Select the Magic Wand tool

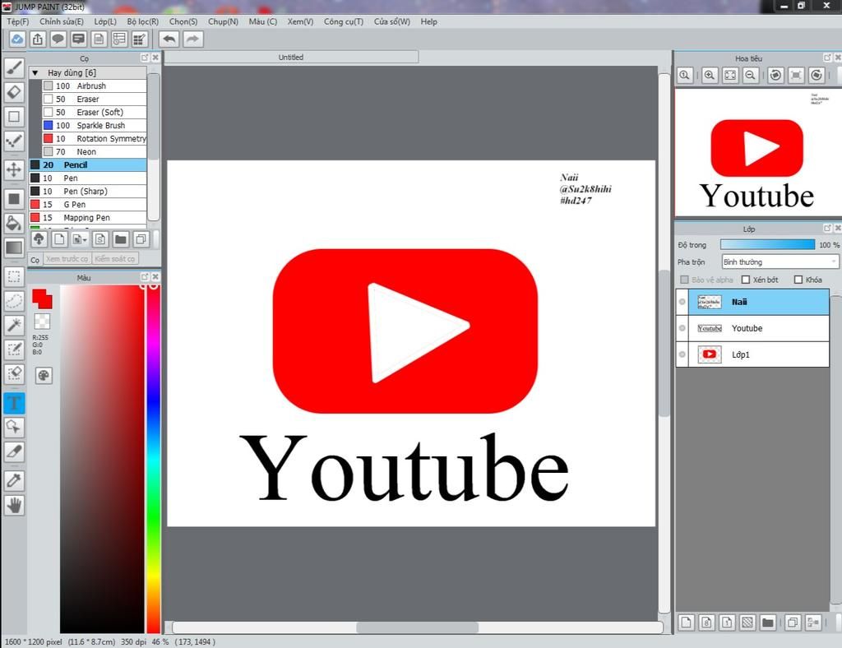(14, 325)
